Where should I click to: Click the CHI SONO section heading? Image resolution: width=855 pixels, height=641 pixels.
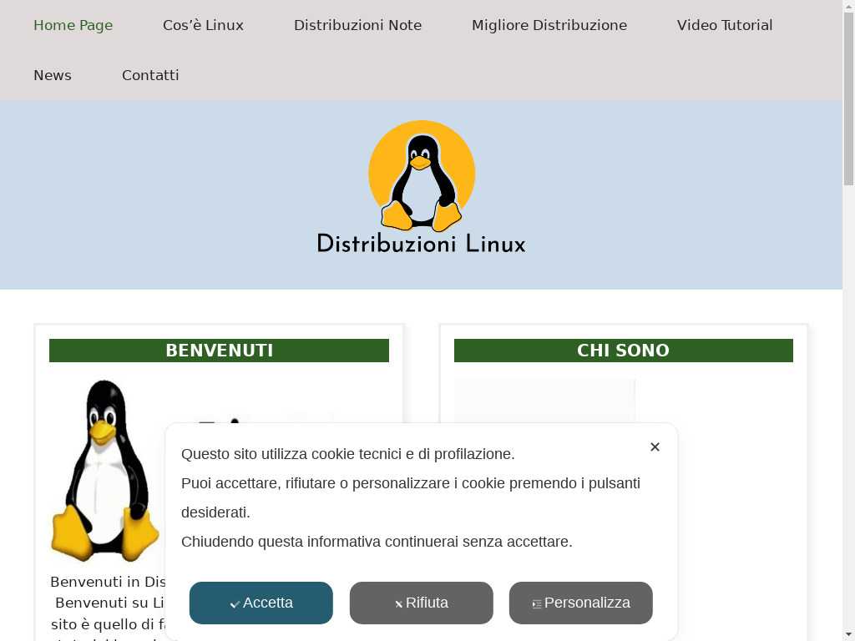tap(623, 351)
